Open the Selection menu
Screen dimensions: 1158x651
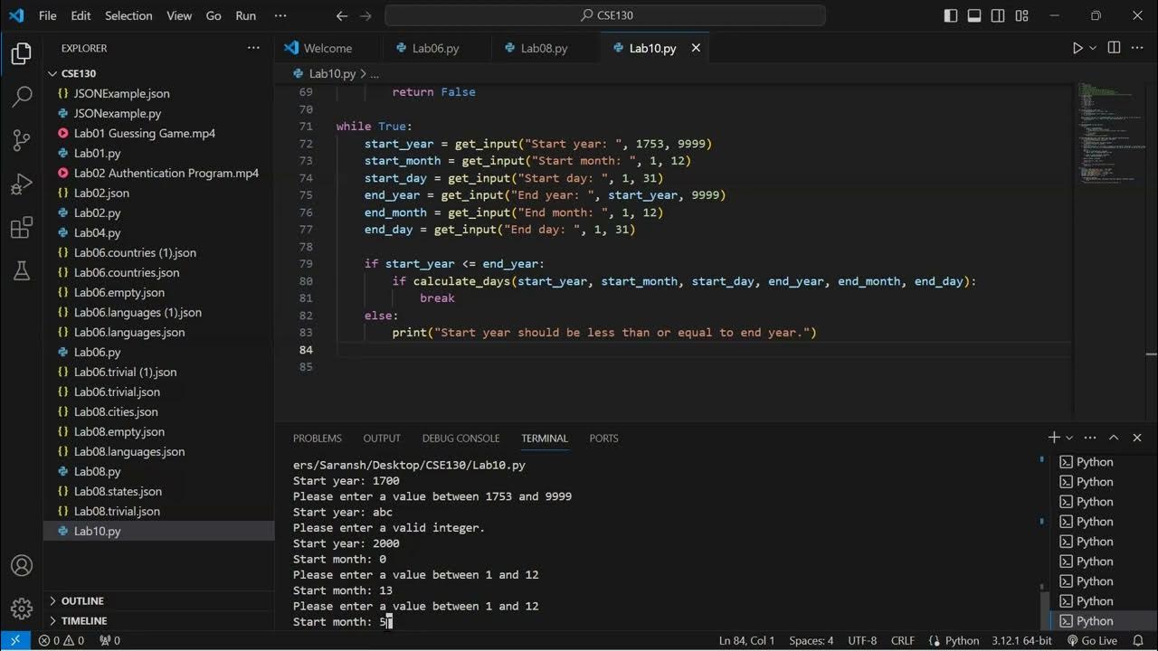[128, 15]
